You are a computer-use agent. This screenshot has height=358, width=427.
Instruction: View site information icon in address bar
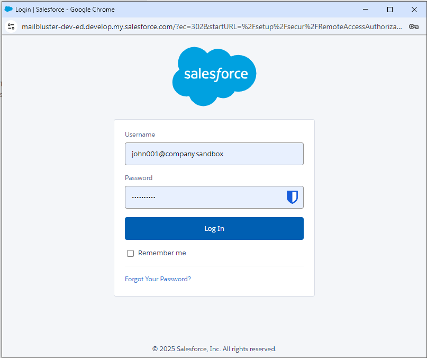[11, 26]
